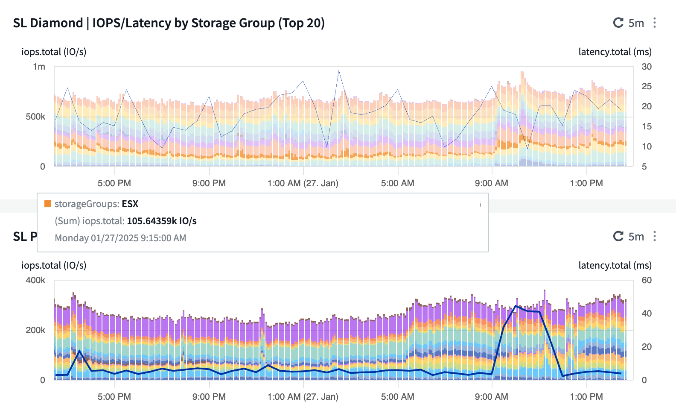This screenshot has height=410, width=676.
Task: Click the bottom chart's iops.total axis label
Action: coord(54,265)
